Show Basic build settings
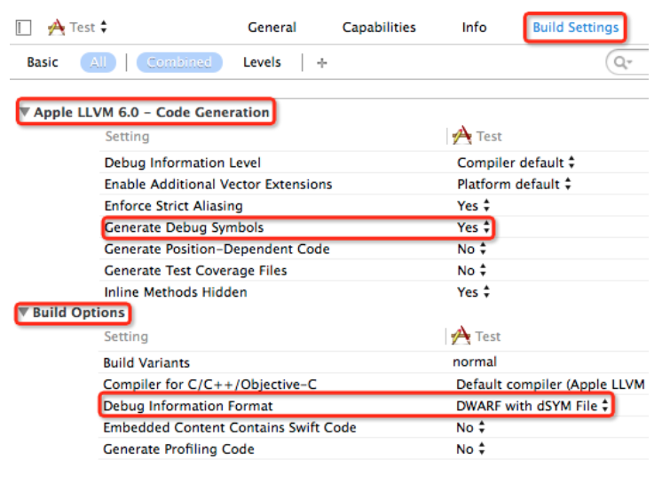This screenshot has height=492, width=662. click(x=43, y=62)
